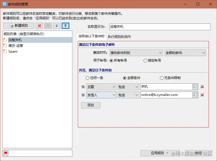Click the move rule to top icon
This screenshot has width=217, height=161.
[66, 26]
